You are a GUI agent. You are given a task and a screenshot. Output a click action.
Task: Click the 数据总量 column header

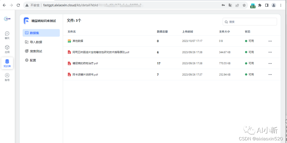click(x=162, y=32)
